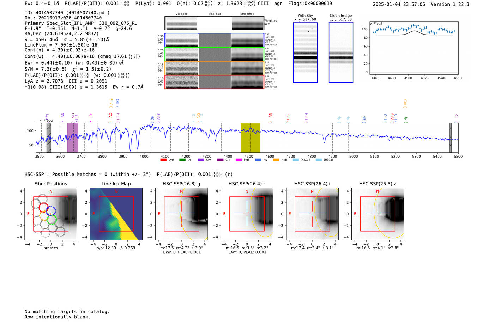Open the green-bordered fiber spectrum row

pos(214,54)
